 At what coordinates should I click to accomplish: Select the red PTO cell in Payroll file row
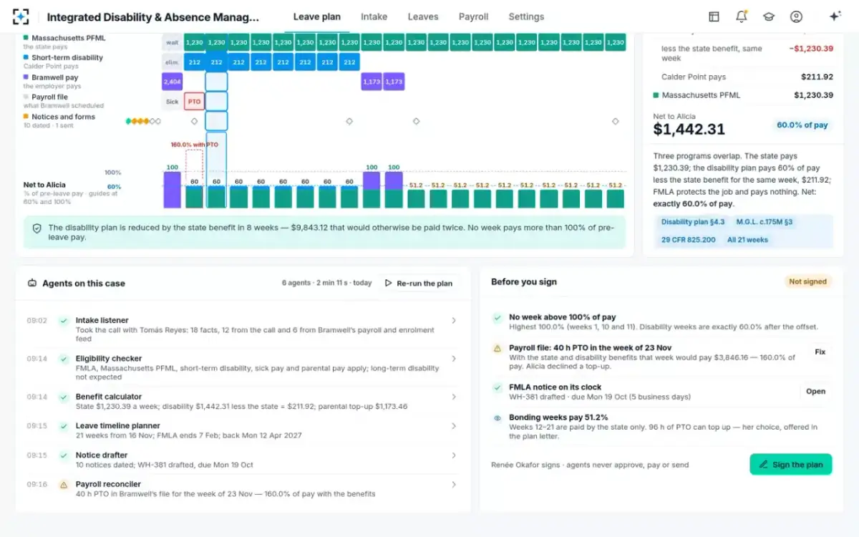coord(194,102)
